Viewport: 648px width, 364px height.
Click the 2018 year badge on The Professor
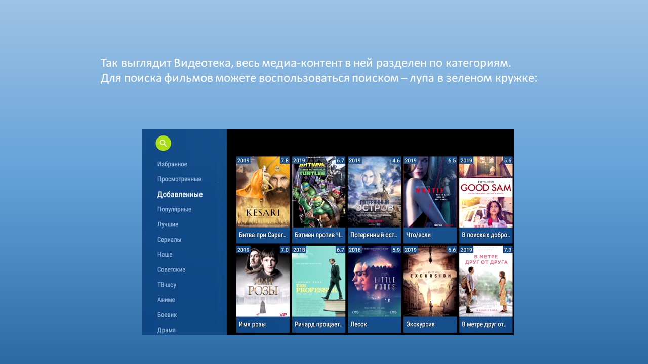click(x=299, y=250)
